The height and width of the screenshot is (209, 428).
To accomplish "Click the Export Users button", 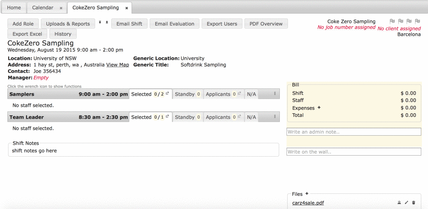I will pos(222,24).
